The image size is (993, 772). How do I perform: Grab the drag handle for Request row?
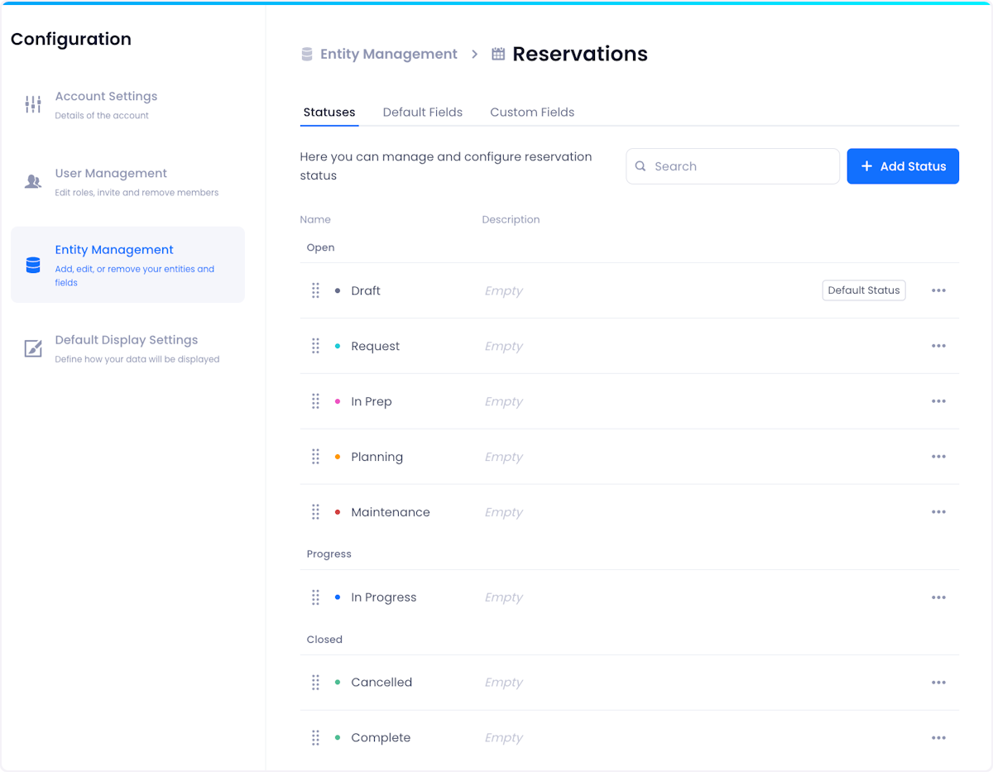[315, 346]
